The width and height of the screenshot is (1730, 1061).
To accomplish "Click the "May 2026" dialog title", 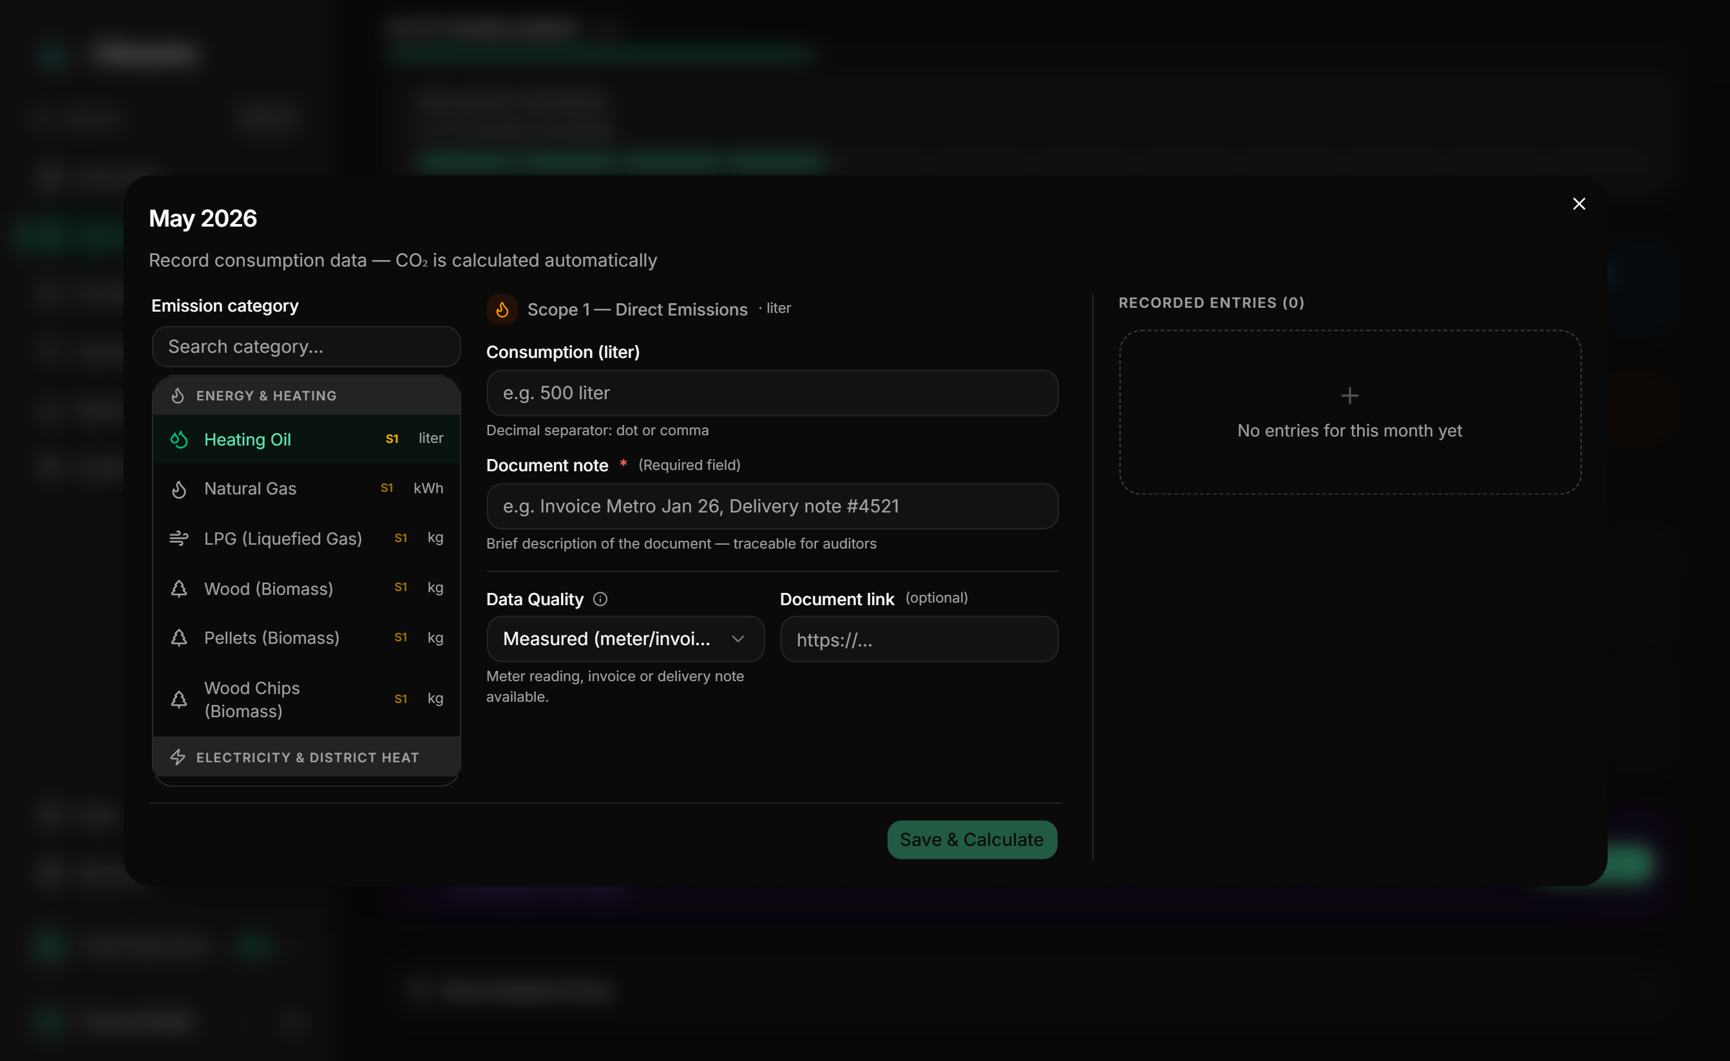I will [x=203, y=218].
